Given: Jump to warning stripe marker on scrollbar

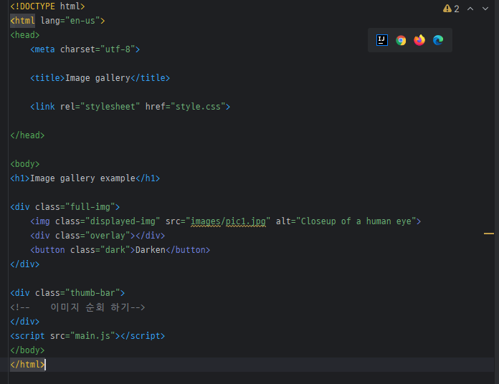Looking at the screenshot, I should click(489, 234).
